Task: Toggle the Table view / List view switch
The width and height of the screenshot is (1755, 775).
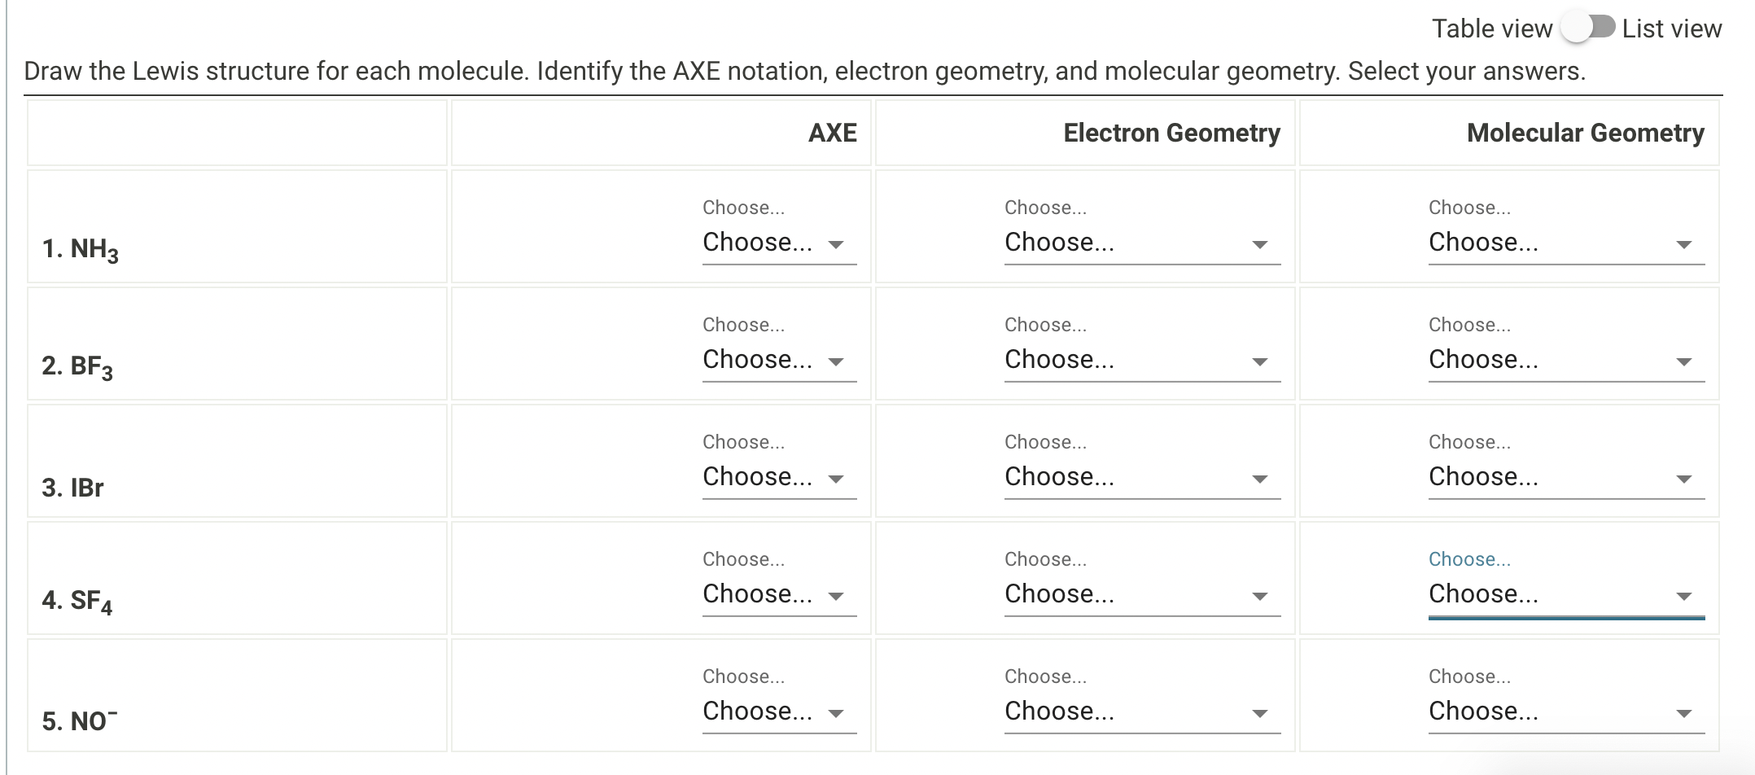Action: coord(1587,28)
